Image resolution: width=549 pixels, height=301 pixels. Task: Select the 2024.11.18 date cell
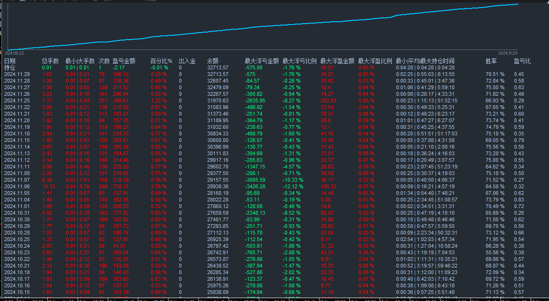tap(17, 134)
